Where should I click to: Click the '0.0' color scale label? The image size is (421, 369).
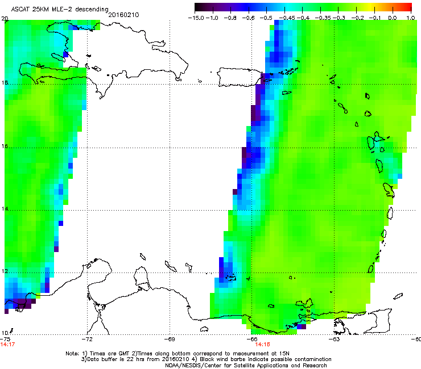point(393,18)
